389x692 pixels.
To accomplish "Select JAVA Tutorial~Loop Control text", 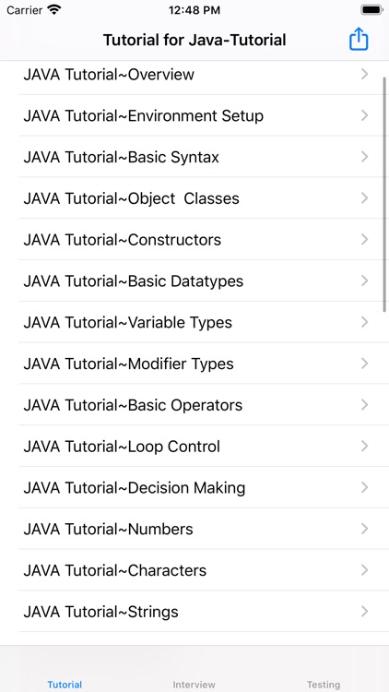I will click(x=122, y=447).
